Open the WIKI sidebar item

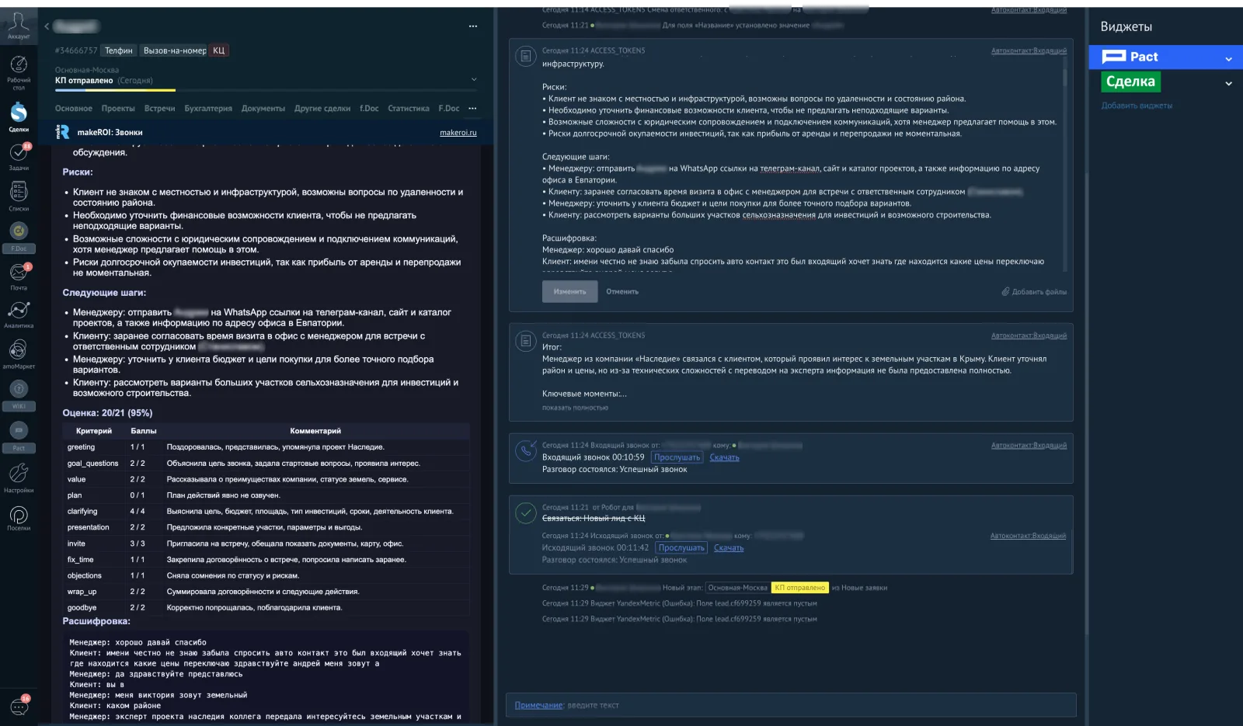coord(19,394)
